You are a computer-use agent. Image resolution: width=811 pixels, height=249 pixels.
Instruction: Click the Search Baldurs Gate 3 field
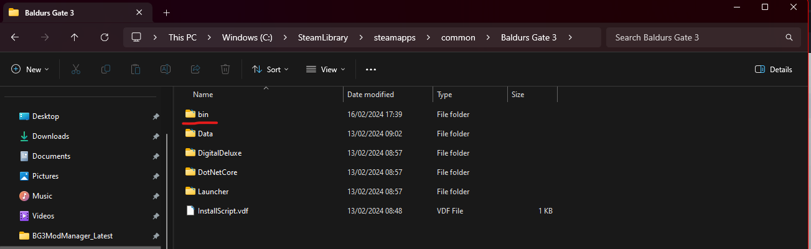coord(697,37)
